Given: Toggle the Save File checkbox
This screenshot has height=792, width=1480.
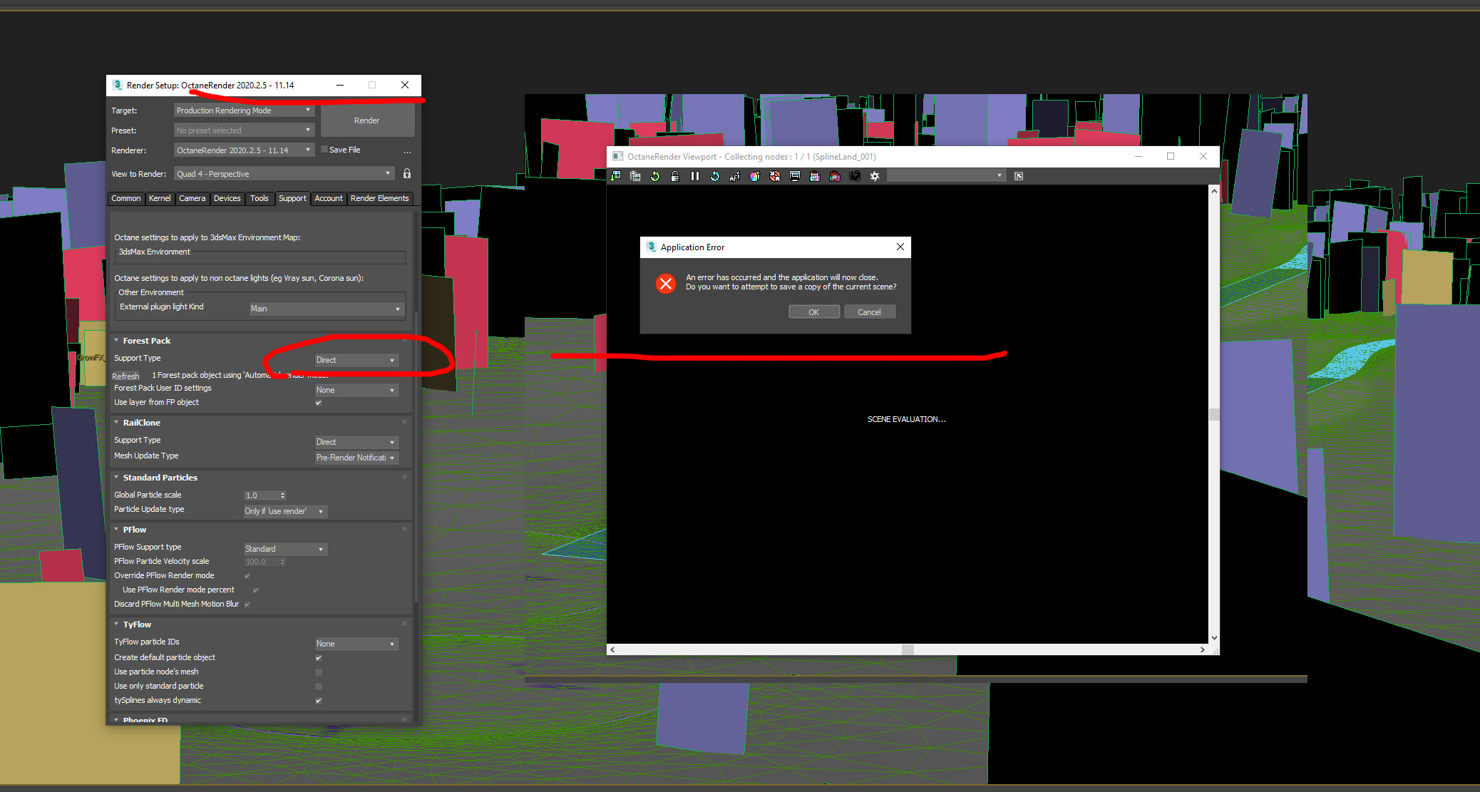Looking at the screenshot, I should tap(324, 150).
